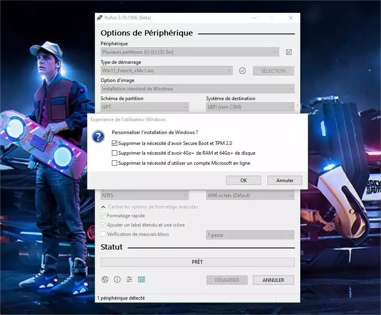Screen dimensions: 381x315
Task: Open the Système de destination dropdown
Action: pyautogui.click(x=250, y=107)
